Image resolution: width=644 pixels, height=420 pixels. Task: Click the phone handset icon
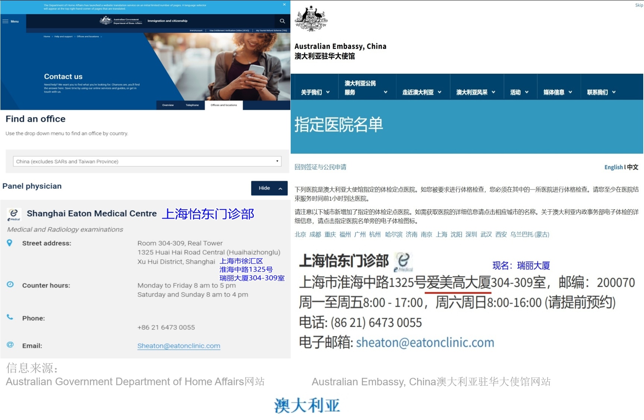(10, 317)
